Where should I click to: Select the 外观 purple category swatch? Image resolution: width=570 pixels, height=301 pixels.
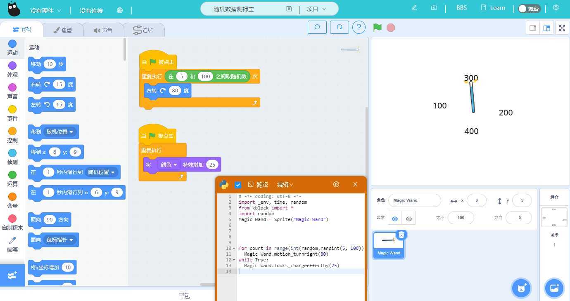[12, 66]
